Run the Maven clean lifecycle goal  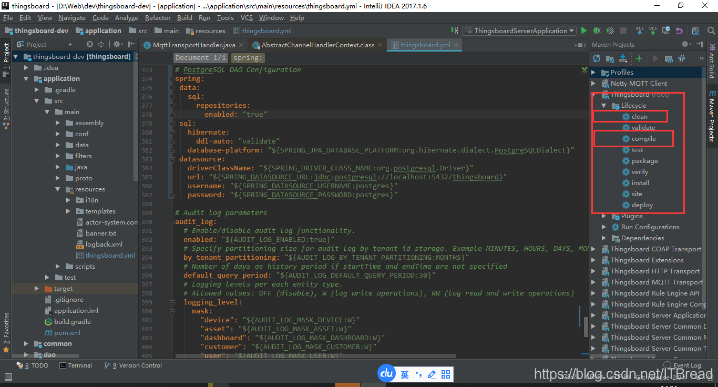tap(640, 117)
